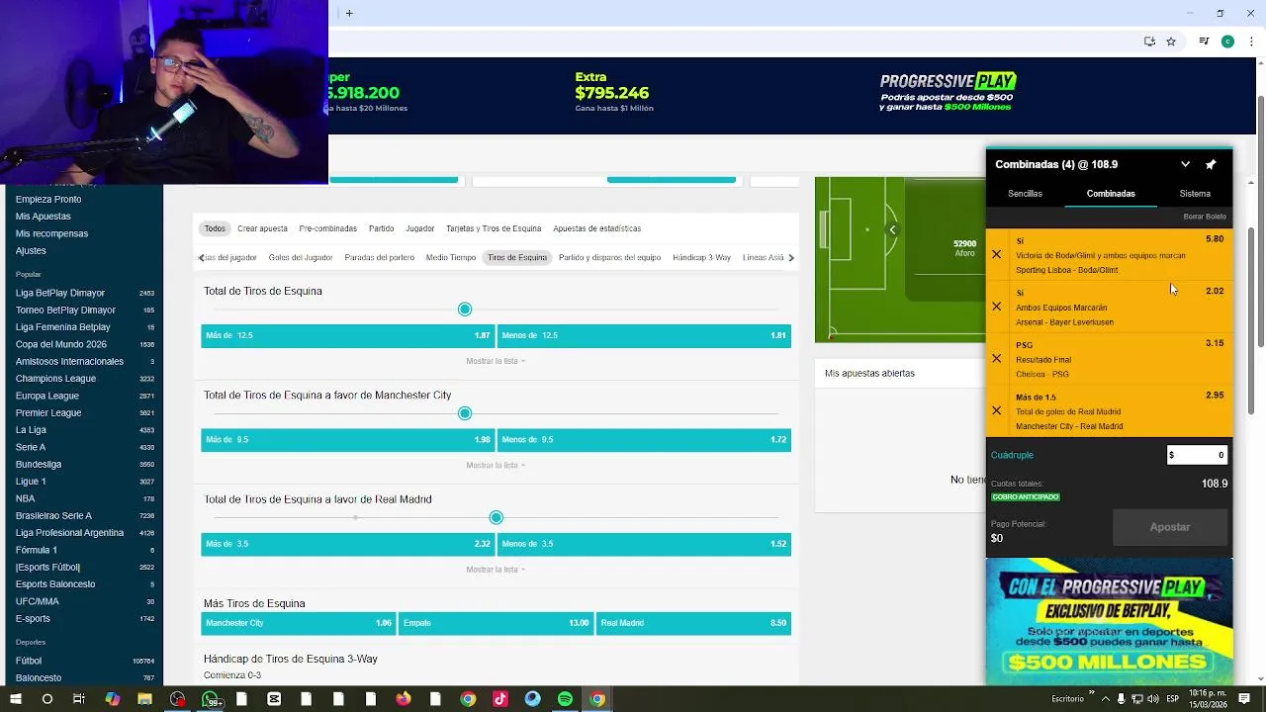The image size is (1266, 712).
Task: Open WhatsApp from the taskbar
Action: click(x=210, y=699)
